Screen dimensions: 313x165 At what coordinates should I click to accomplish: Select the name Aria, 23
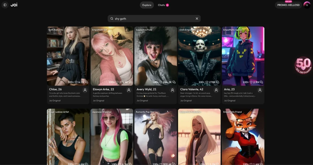pos(229,89)
